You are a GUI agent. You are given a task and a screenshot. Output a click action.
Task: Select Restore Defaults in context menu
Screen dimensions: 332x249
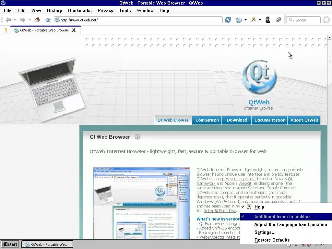tap(286, 240)
